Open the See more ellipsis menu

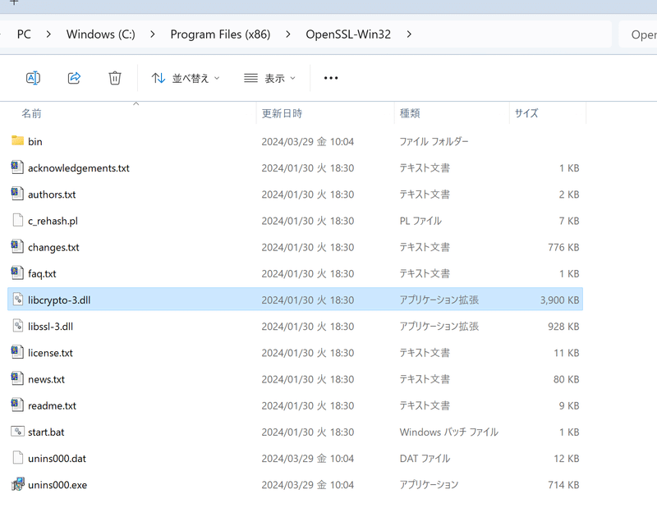331,78
